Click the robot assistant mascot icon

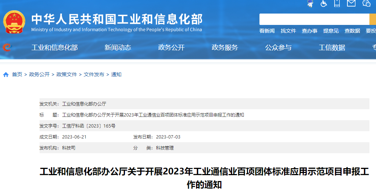[x=310, y=3]
